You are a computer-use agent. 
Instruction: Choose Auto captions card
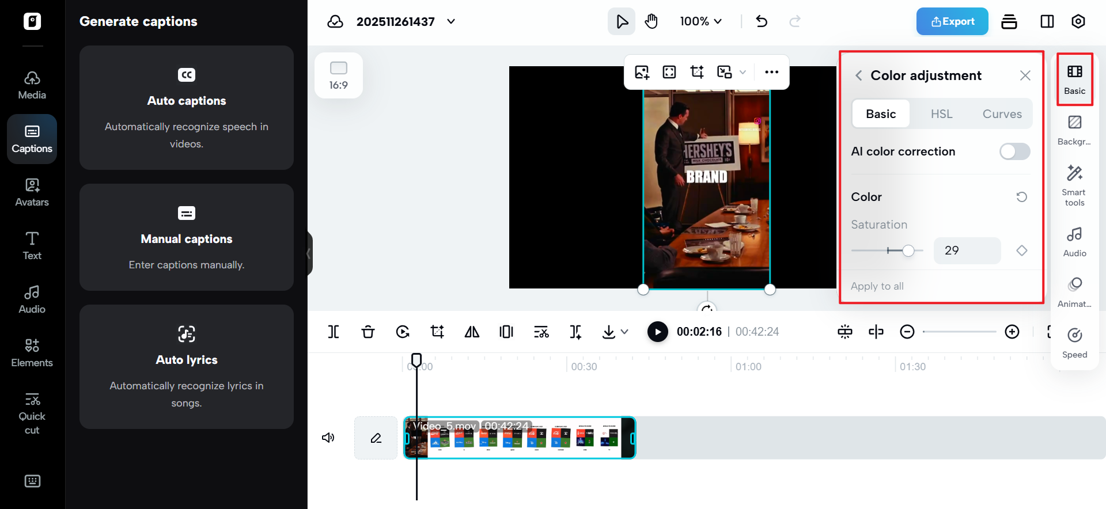[x=187, y=108]
